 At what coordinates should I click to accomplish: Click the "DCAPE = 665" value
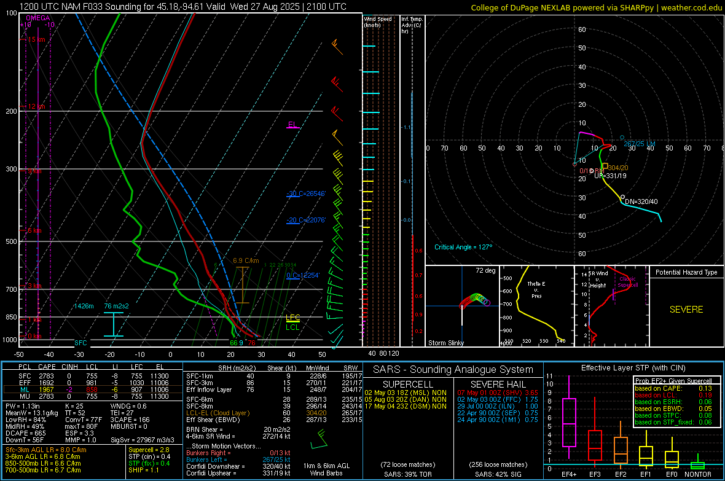click(25, 433)
